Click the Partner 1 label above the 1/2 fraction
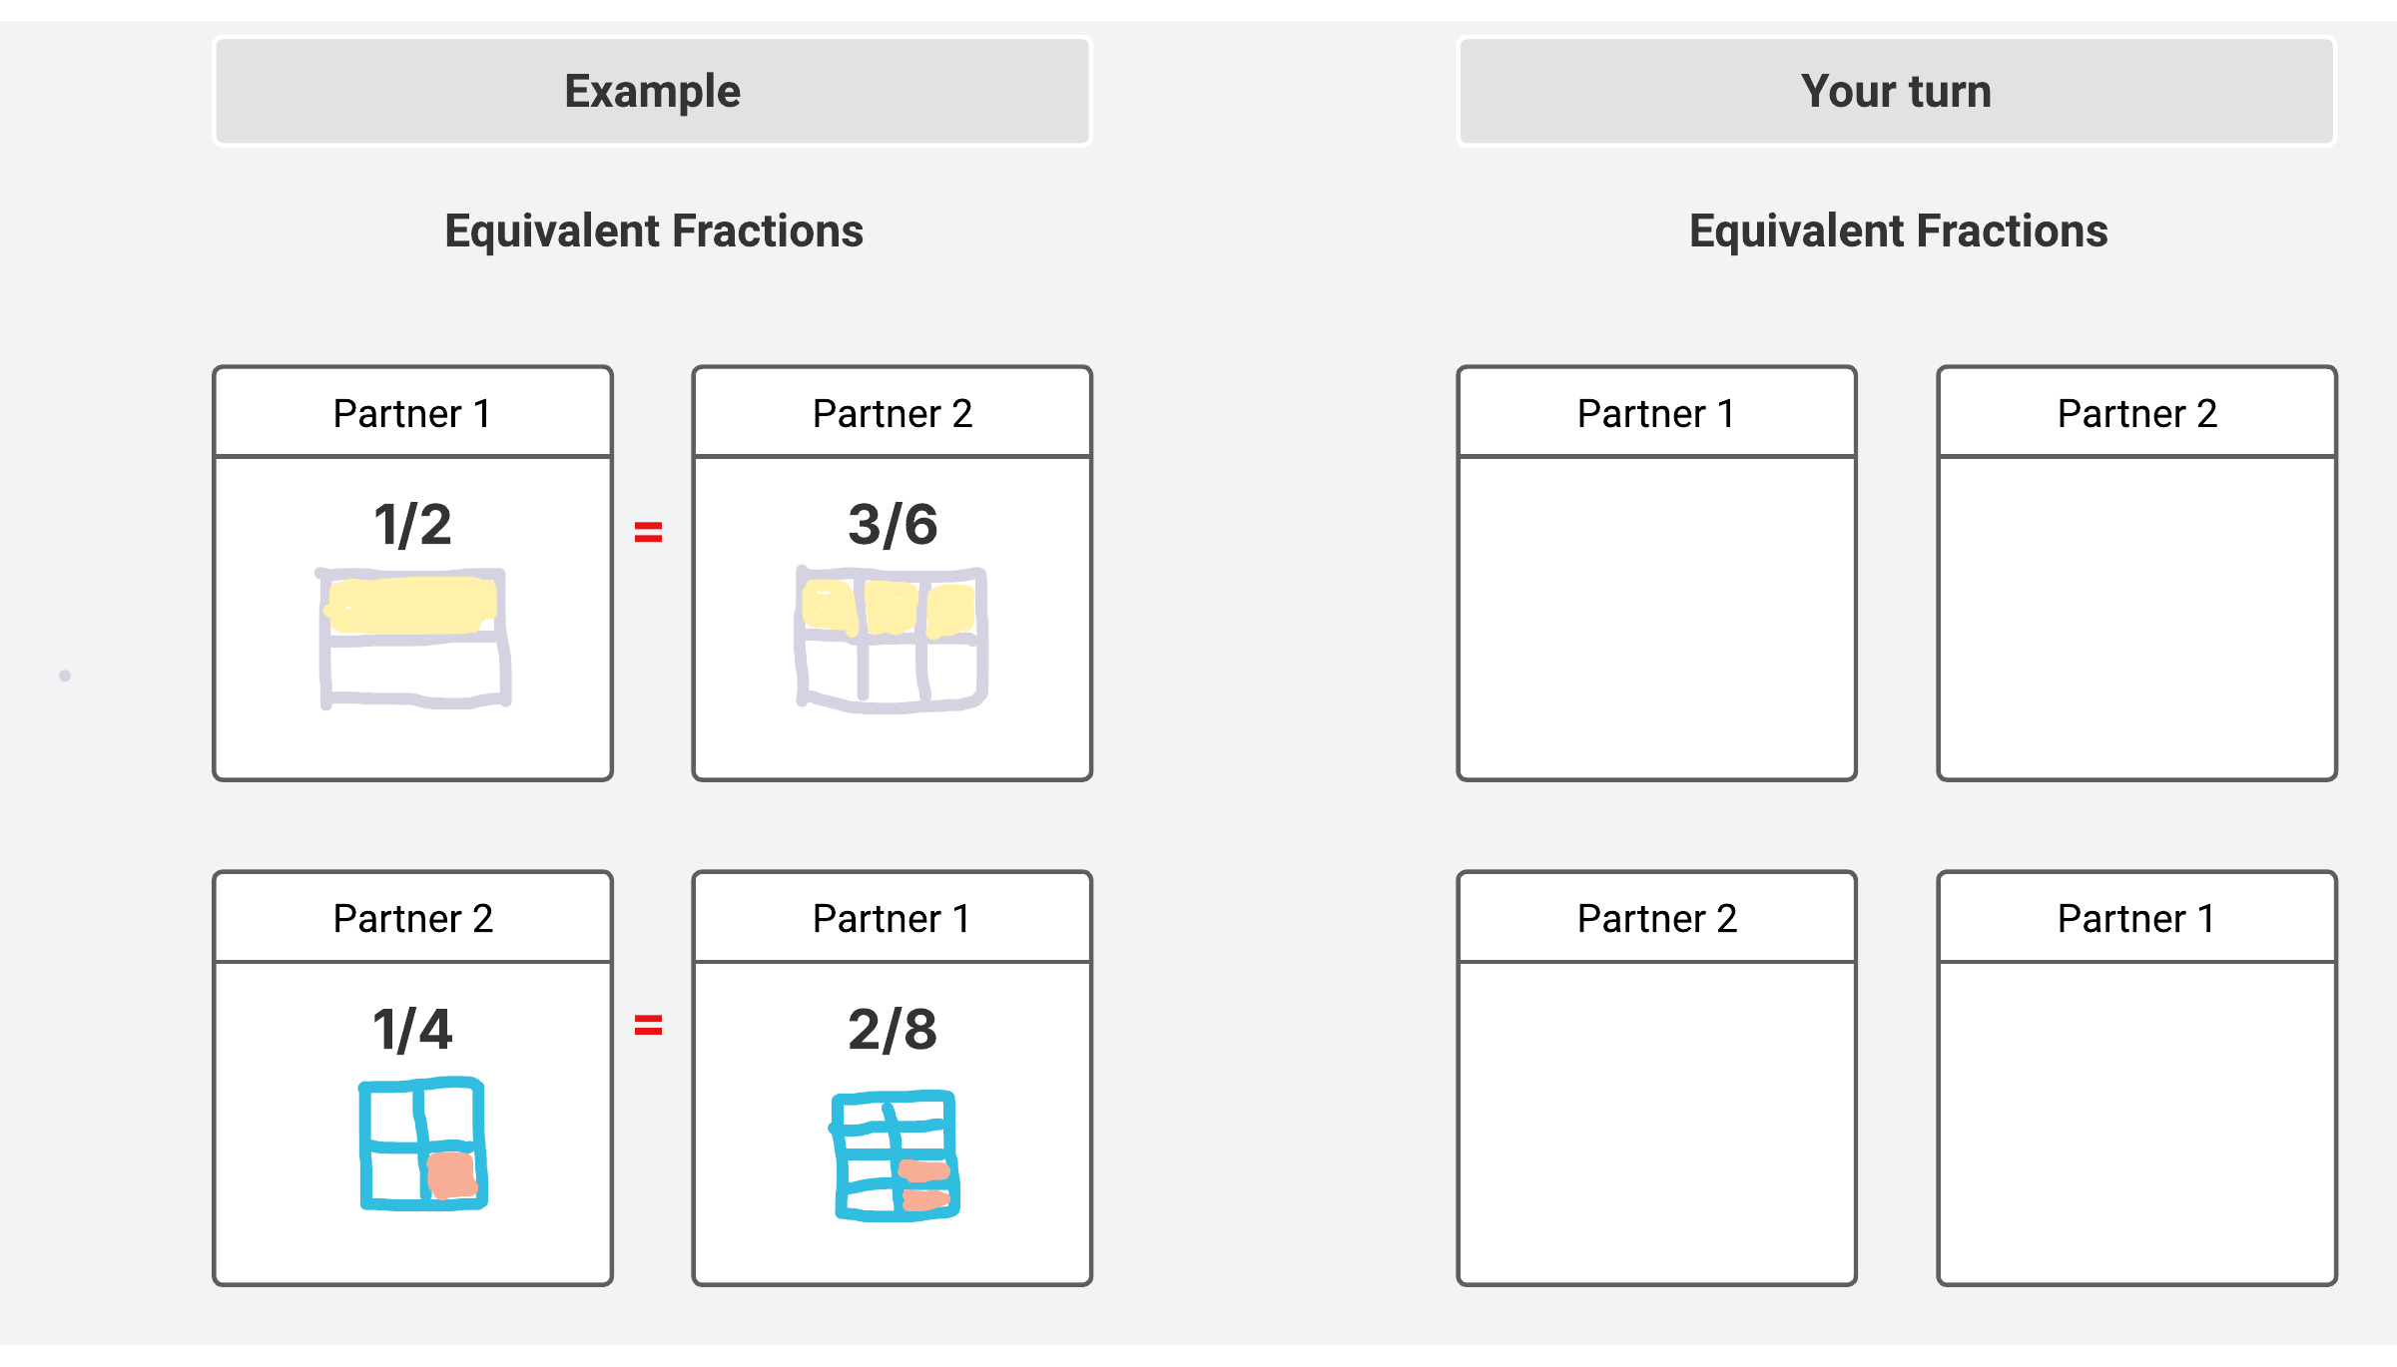This screenshot has height=1367, width=2397. click(x=412, y=413)
